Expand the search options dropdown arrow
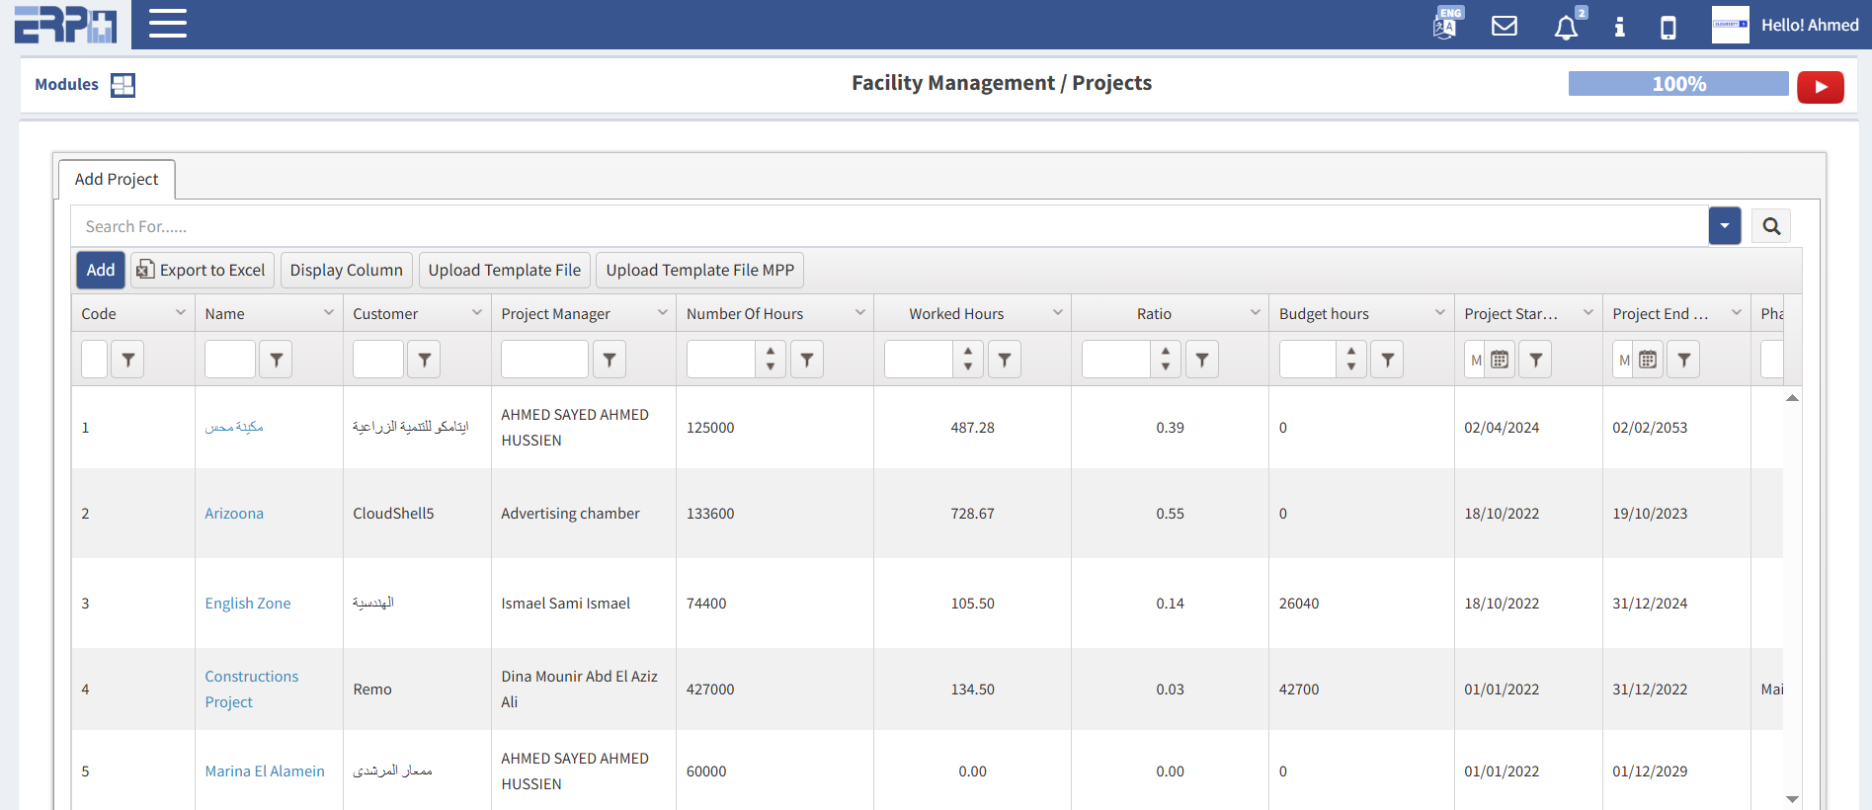 (1724, 226)
